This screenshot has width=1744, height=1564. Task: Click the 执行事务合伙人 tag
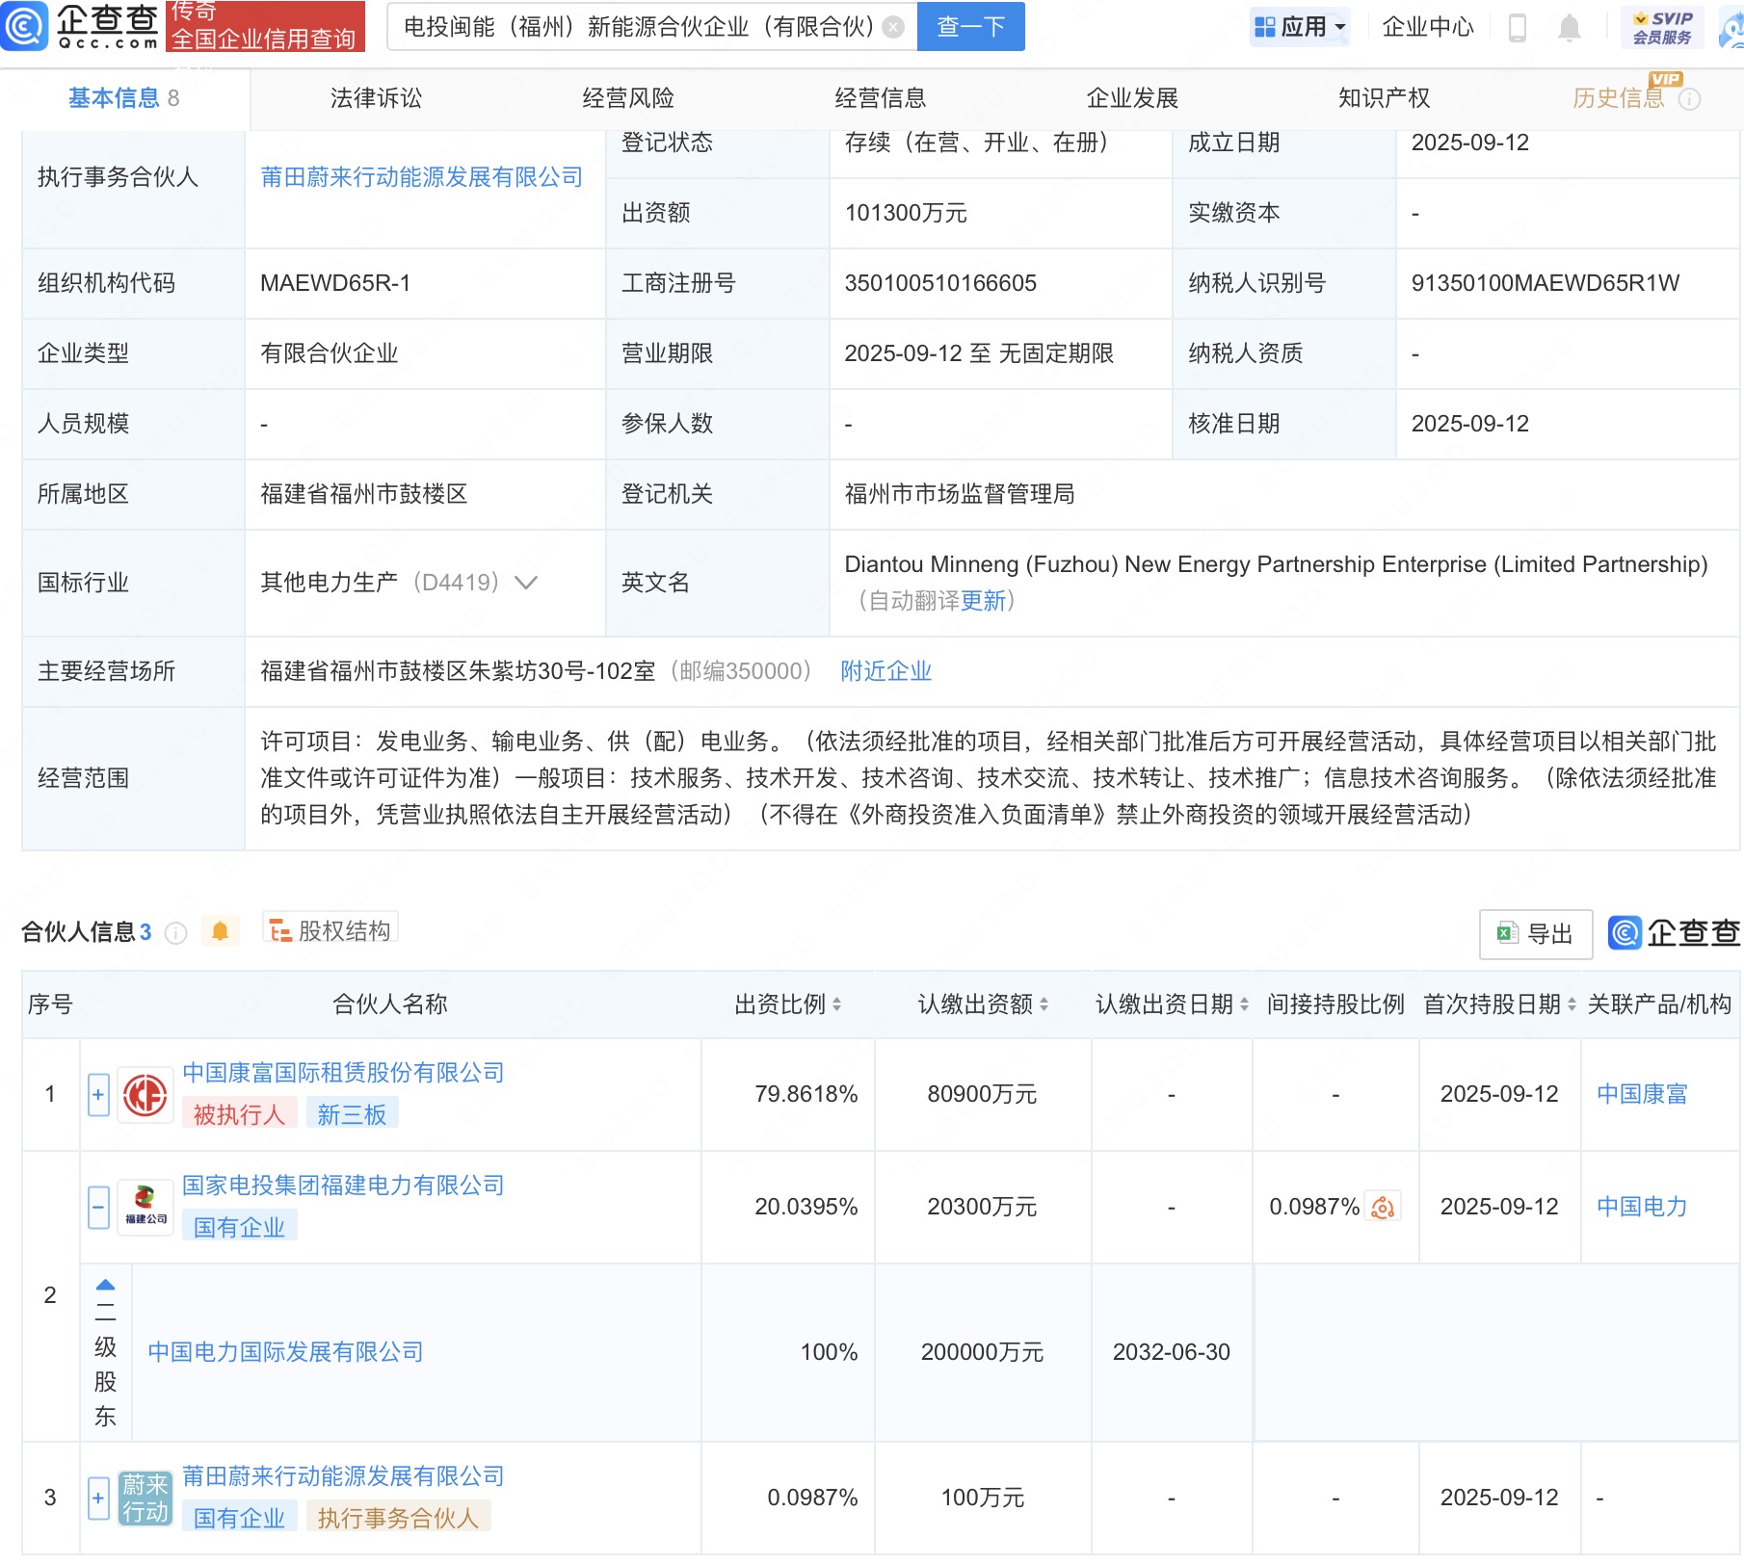(398, 1519)
